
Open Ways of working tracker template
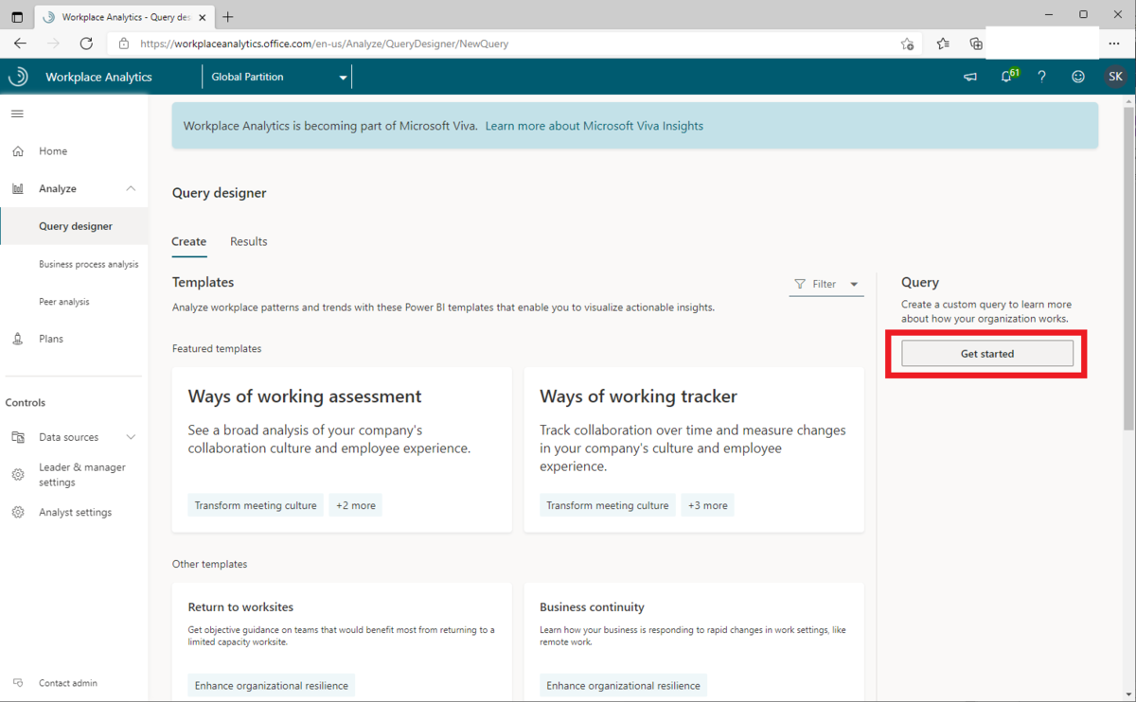(694, 449)
